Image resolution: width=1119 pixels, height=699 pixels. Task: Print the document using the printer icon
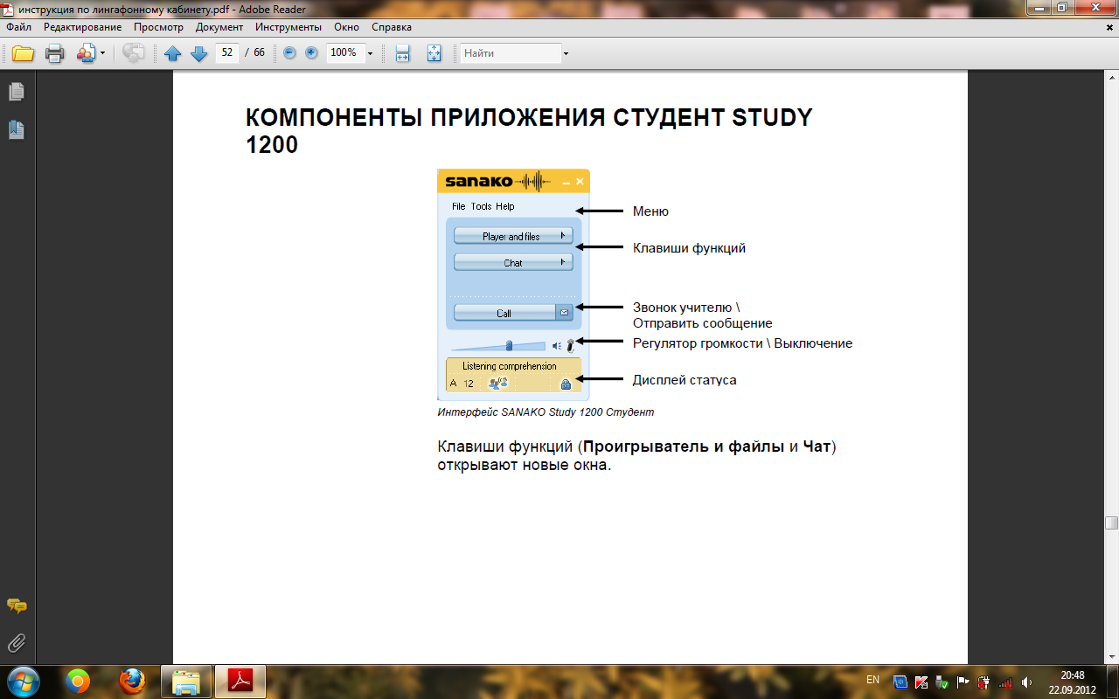(55, 53)
